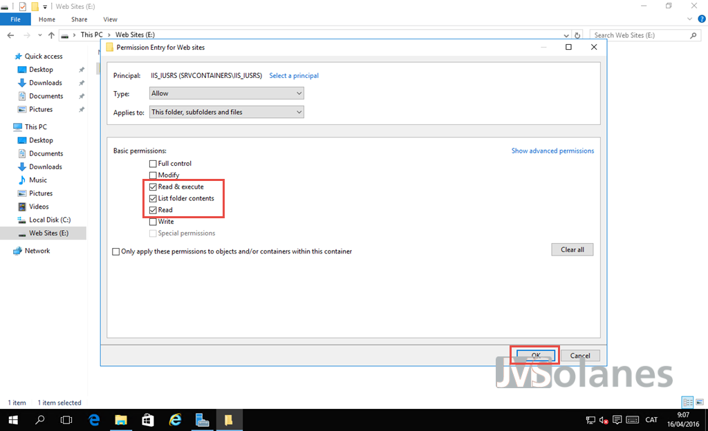Check Only apply these permissions to objects
Viewport: 708px width, 431px height.
pos(116,251)
